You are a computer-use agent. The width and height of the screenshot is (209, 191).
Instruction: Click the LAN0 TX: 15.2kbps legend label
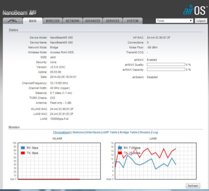click(132, 153)
